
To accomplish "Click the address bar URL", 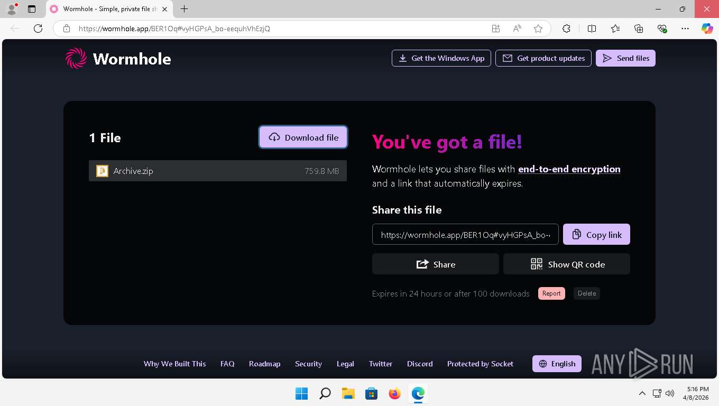I will 174,29.
